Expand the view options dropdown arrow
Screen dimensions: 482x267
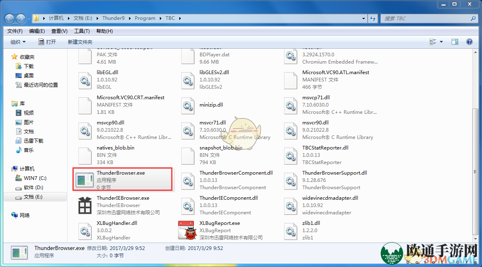pyautogui.click(x=442, y=42)
